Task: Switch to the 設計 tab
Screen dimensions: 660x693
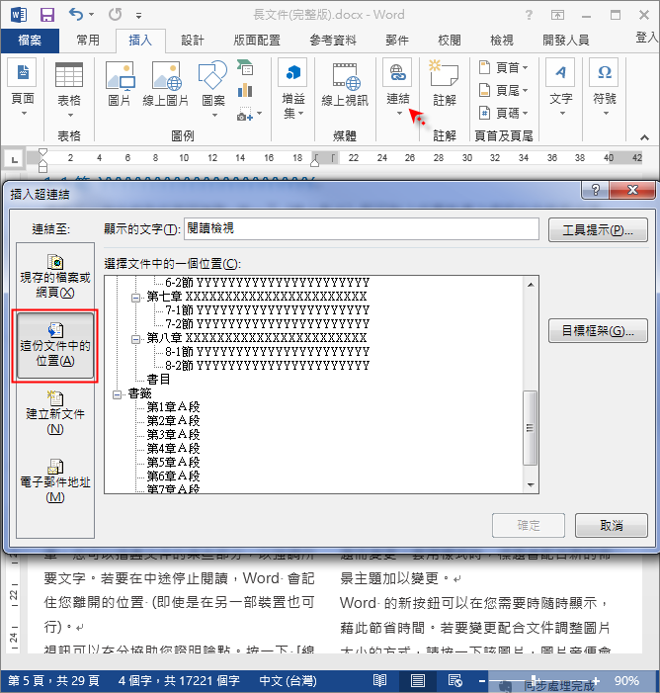Action: tap(192, 41)
